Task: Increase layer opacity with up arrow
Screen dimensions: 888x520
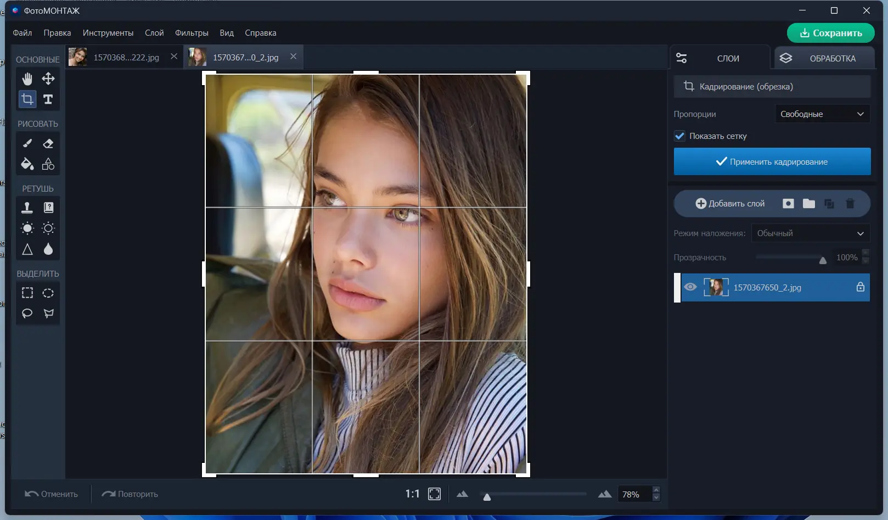Action: (x=865, y=254)
